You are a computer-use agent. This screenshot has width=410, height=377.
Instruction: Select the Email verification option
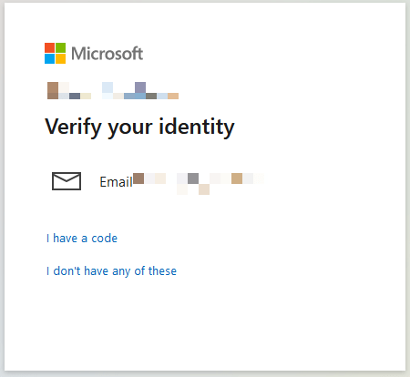point(158,182)
